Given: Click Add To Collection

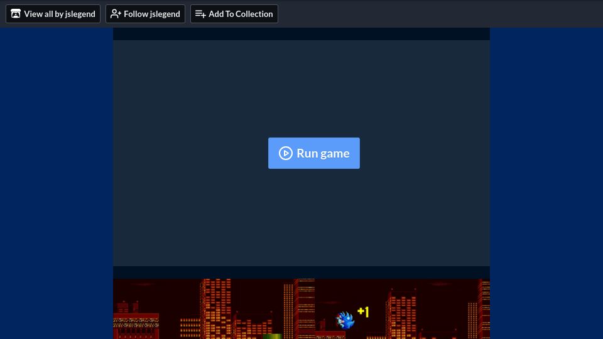Looking at the screenshot, I should click(x=234, y=14).
